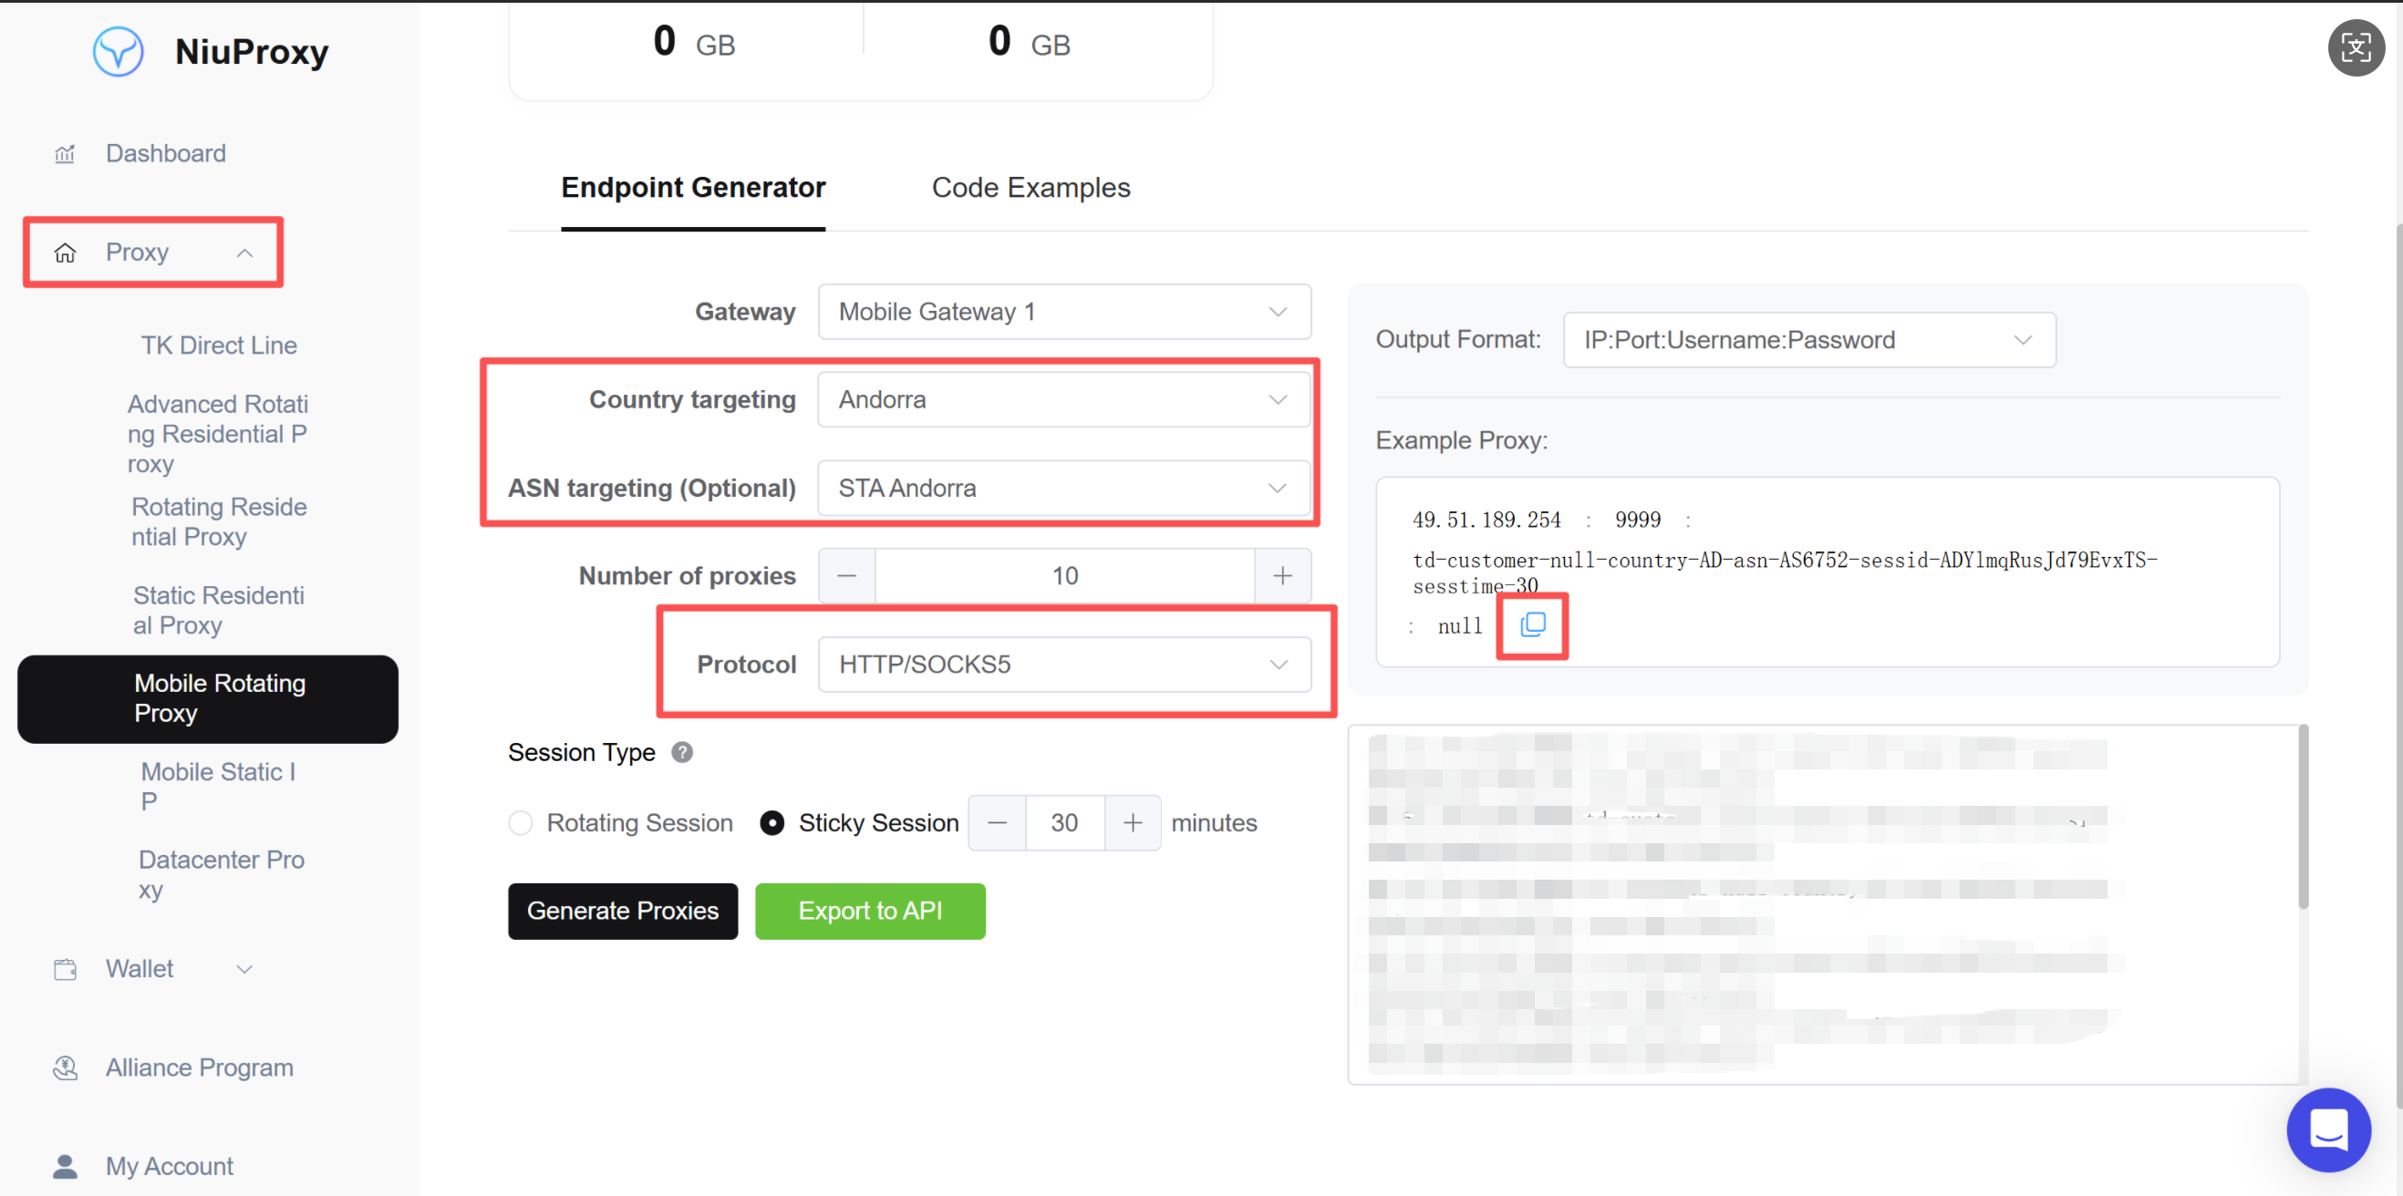
Task: Open the Output Format dropdown
Action: (1808, 340)
